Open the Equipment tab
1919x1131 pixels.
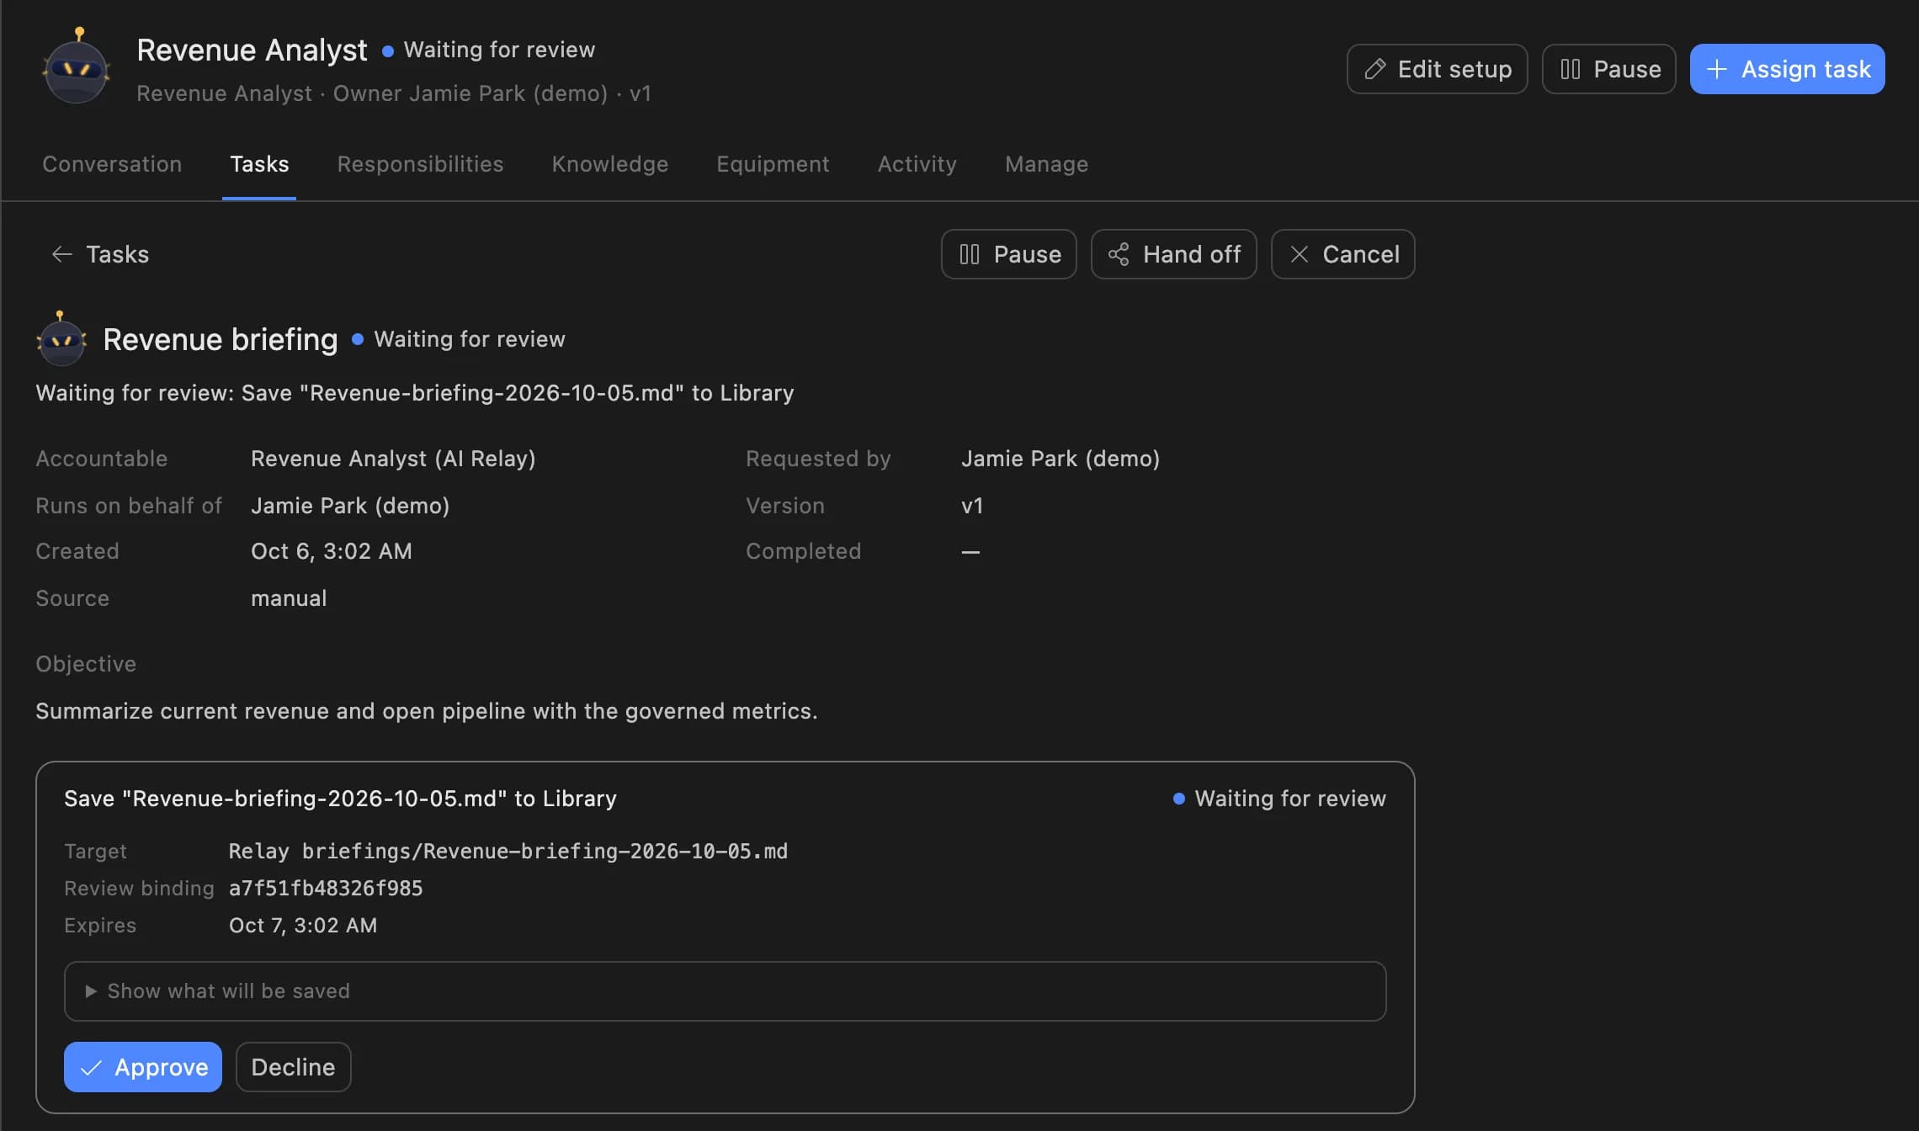pyautogui.click(x=773, y=164)
